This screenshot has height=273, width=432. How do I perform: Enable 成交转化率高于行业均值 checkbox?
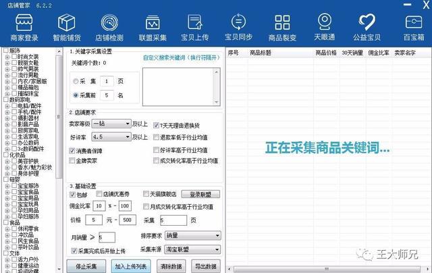click(x=156, y=160)
